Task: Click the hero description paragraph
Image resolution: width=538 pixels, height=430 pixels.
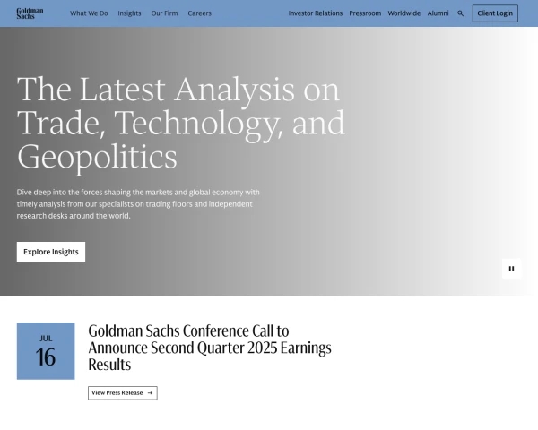Action: point(138,204)
